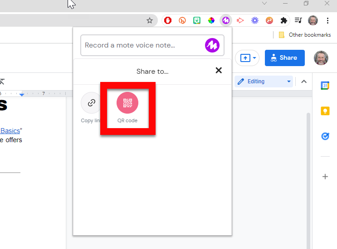Open the orange Bitly extension

(182, 20)
